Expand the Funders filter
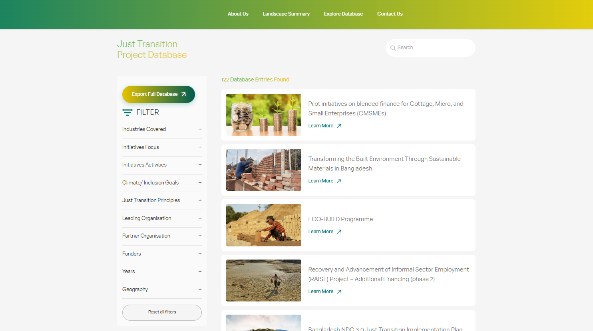 [x=162, y=254]
